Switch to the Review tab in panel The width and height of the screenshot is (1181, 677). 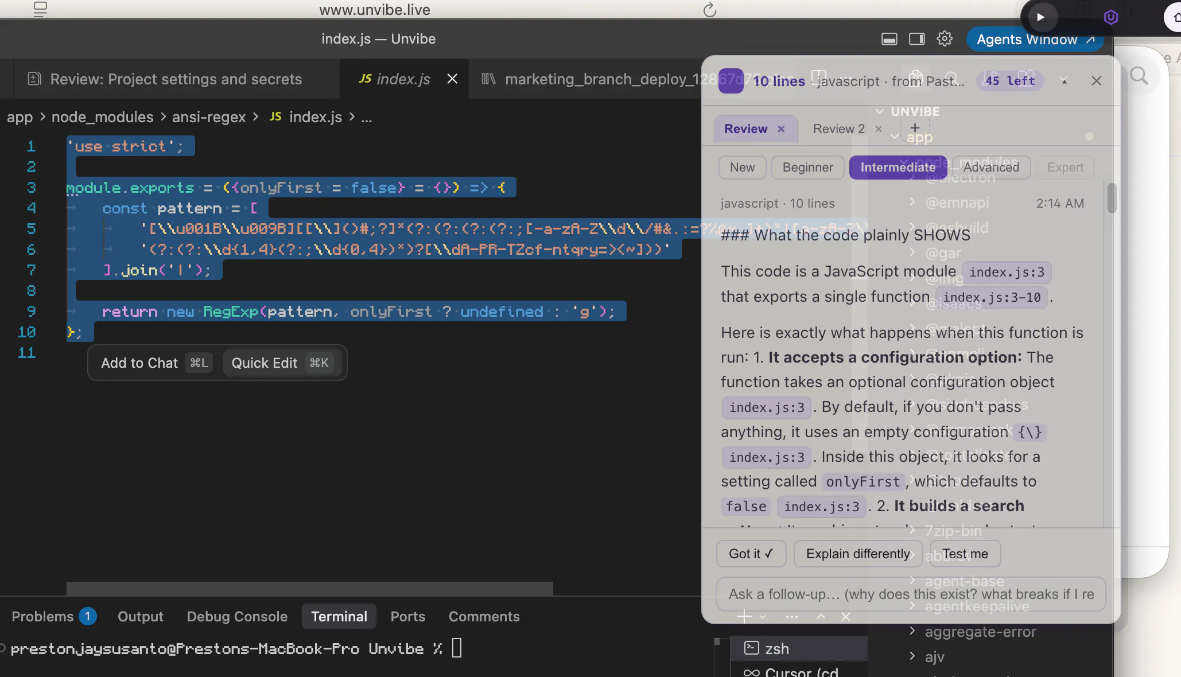tap(745, 129)
